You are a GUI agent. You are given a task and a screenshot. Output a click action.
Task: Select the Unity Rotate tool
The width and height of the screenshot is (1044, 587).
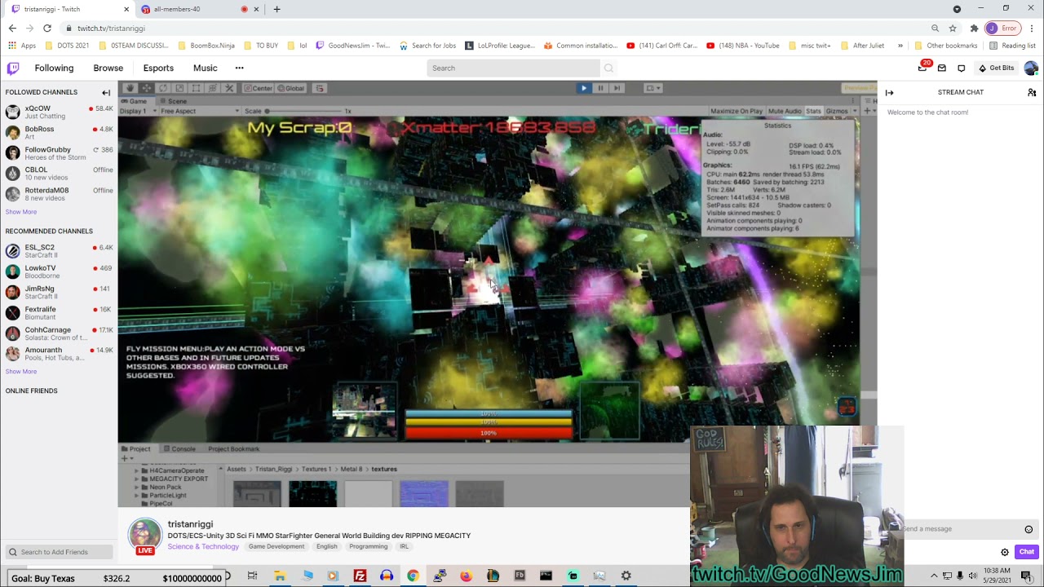coord(163,88)
